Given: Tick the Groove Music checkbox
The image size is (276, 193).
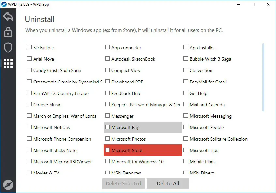Looking at the screenshot, I should 29,105.
